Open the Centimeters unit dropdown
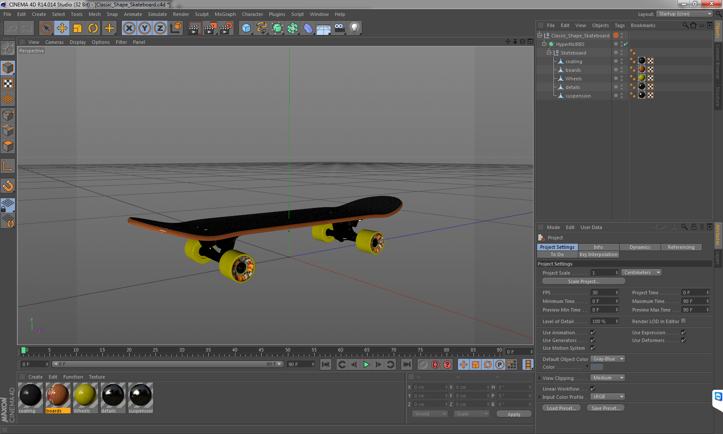This screenshot has height=434, width=723. click(641, 272)
